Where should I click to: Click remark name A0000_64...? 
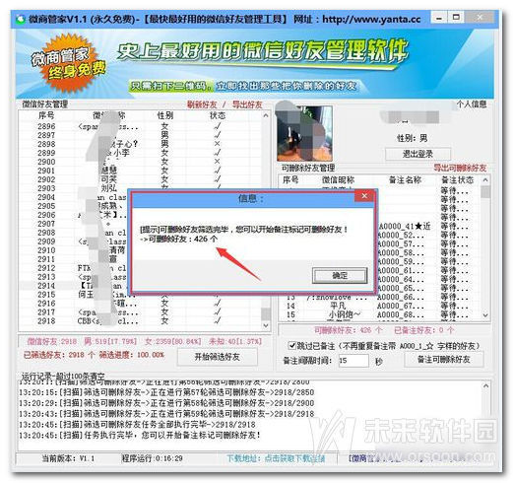click(401, 279)
